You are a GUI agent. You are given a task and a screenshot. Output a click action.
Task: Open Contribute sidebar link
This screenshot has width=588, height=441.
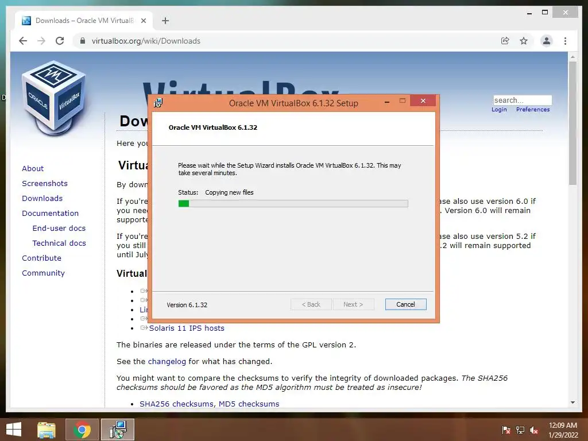(x=41, y=258)
